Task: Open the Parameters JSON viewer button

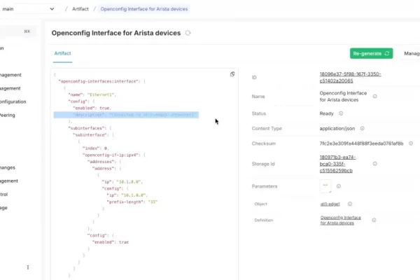Action: point(325,186)
